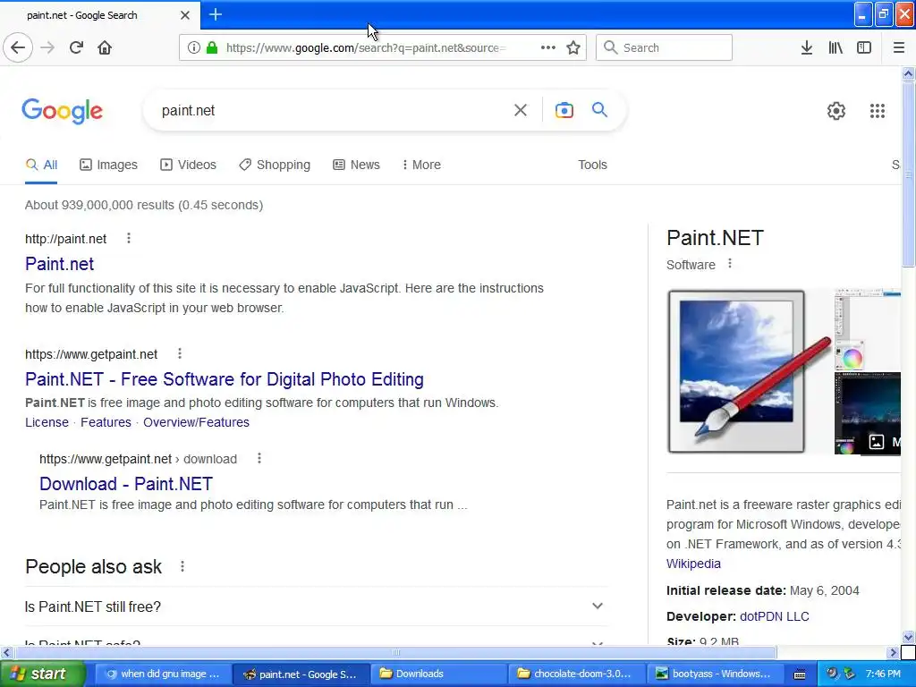
Task: Switch to 'when did gnu image' taskbar window
Action: (163, 674)
